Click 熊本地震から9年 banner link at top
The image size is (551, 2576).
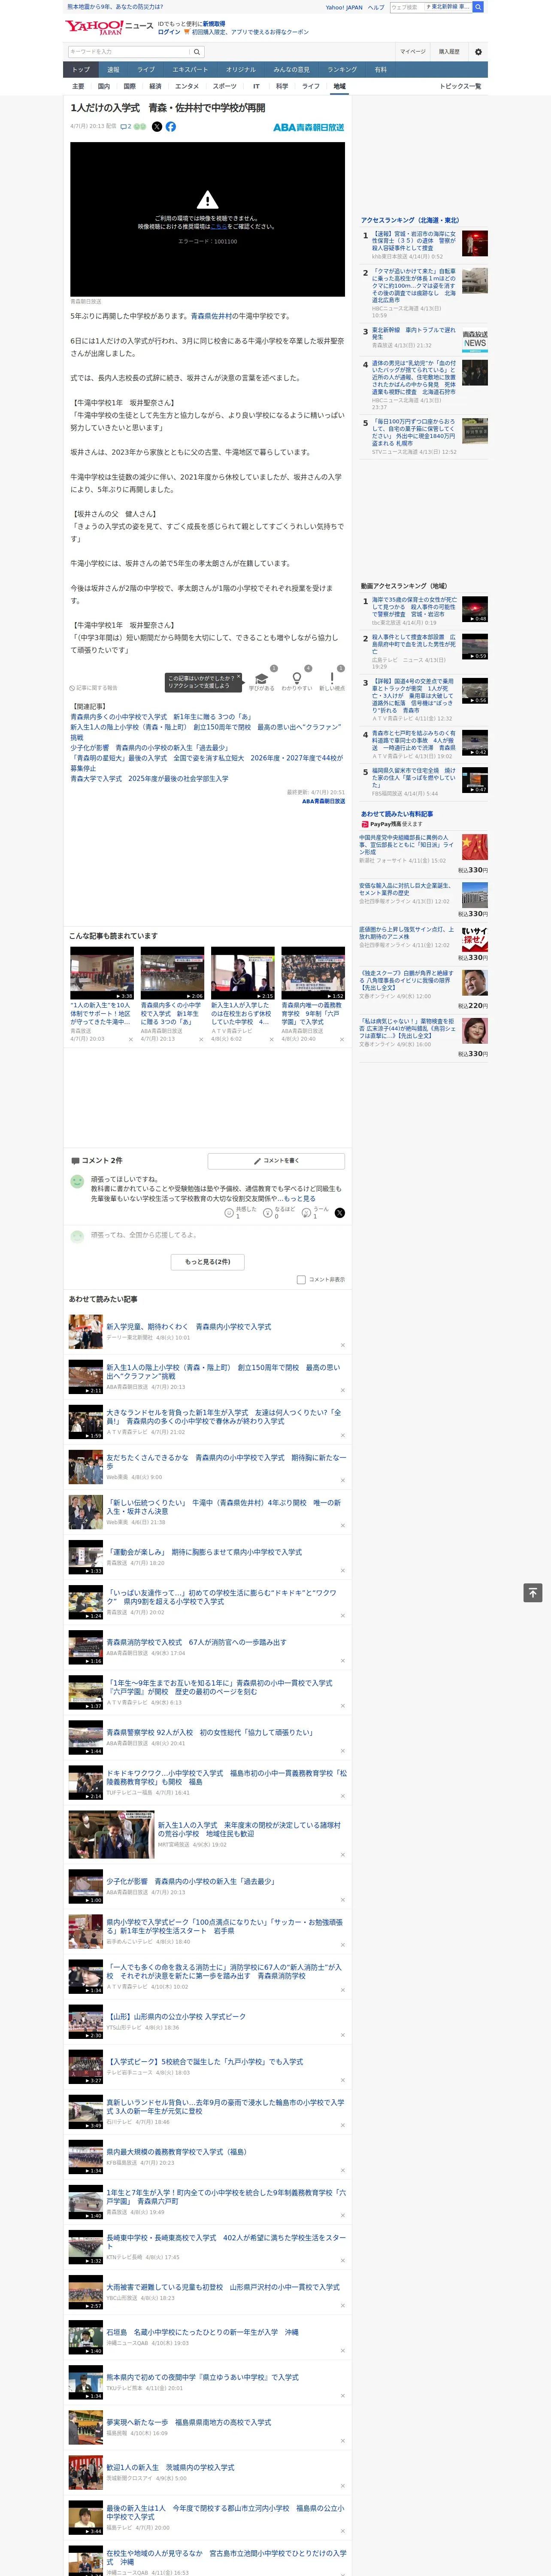click(x=115, y=7)
